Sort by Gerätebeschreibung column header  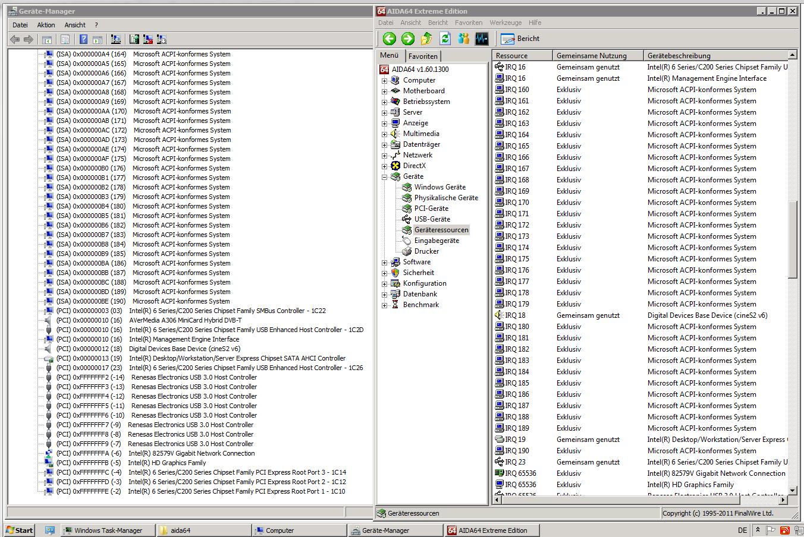716,56
